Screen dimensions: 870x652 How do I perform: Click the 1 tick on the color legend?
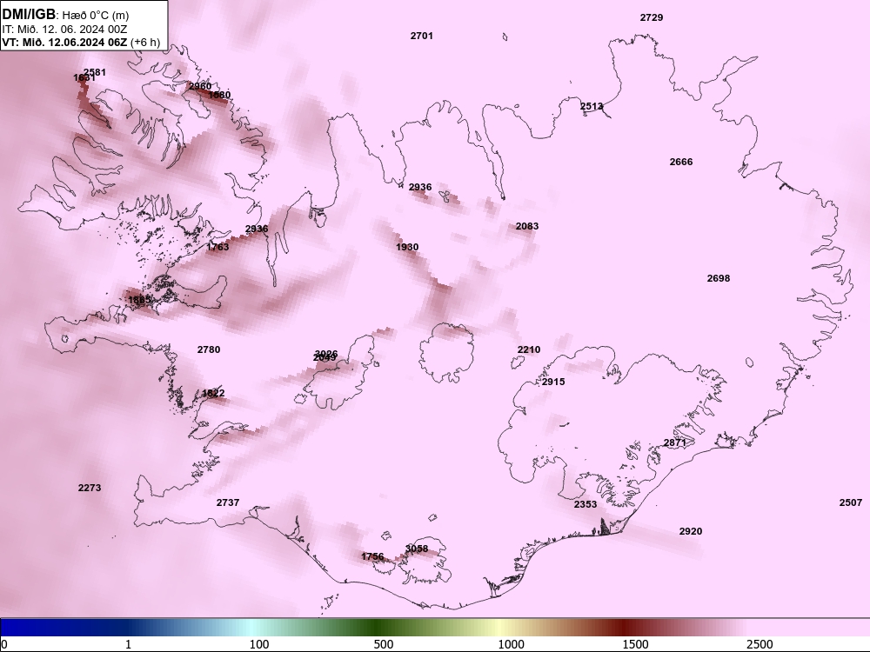128,644
